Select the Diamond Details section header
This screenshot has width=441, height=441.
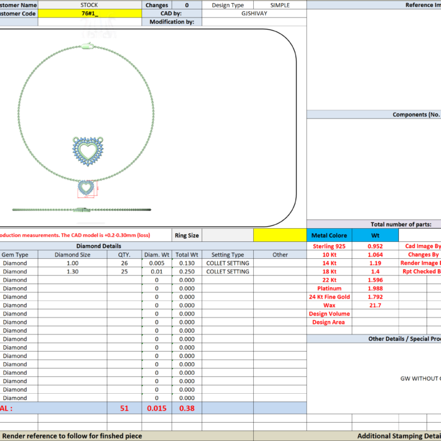point(98,246)
